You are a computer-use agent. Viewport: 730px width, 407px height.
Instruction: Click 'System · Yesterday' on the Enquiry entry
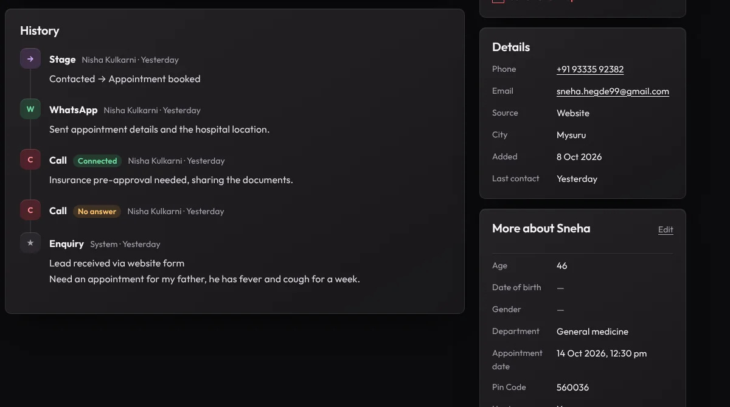tap(125, 244)
